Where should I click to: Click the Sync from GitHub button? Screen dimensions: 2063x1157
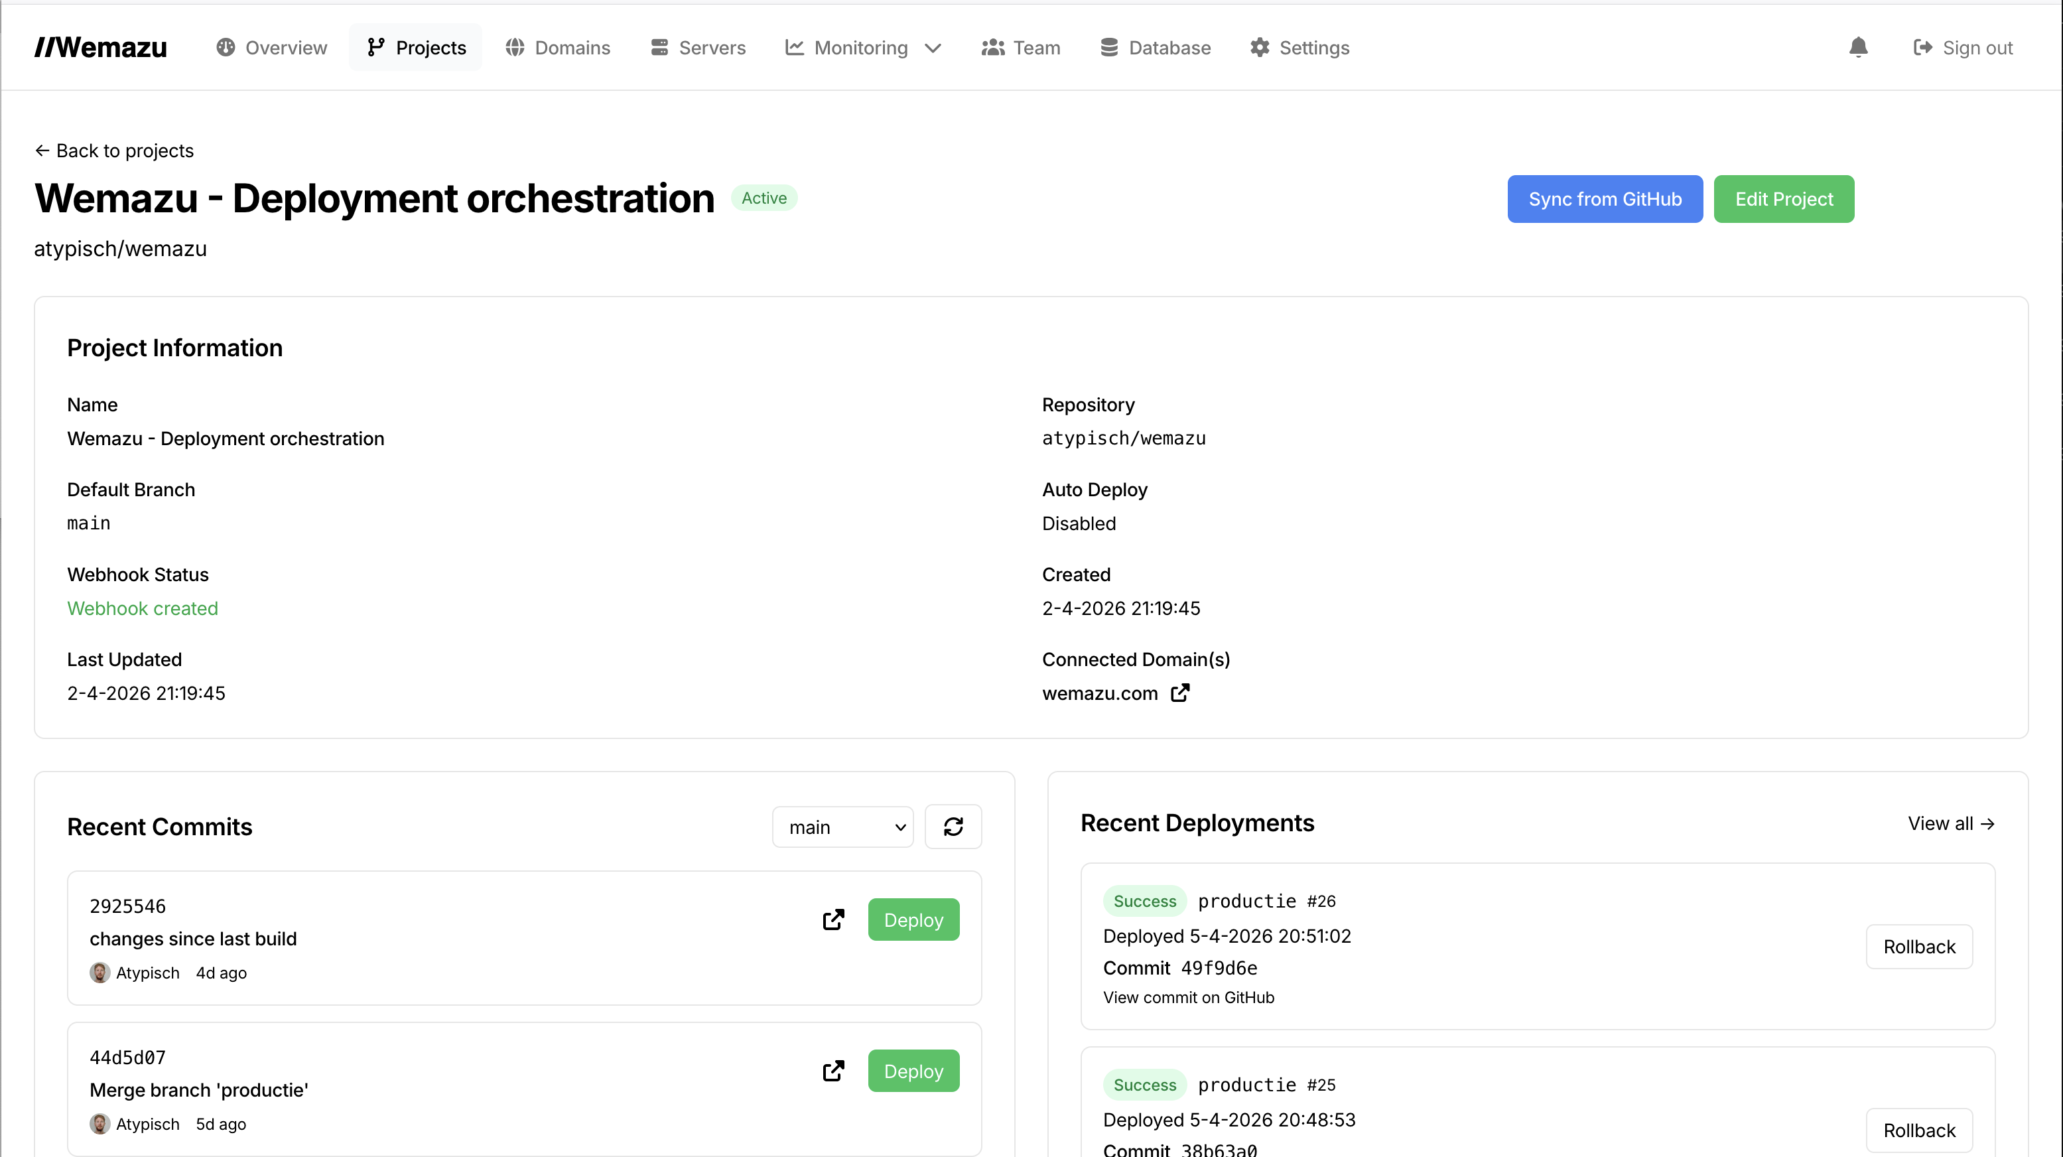(x=1603, y=198)
